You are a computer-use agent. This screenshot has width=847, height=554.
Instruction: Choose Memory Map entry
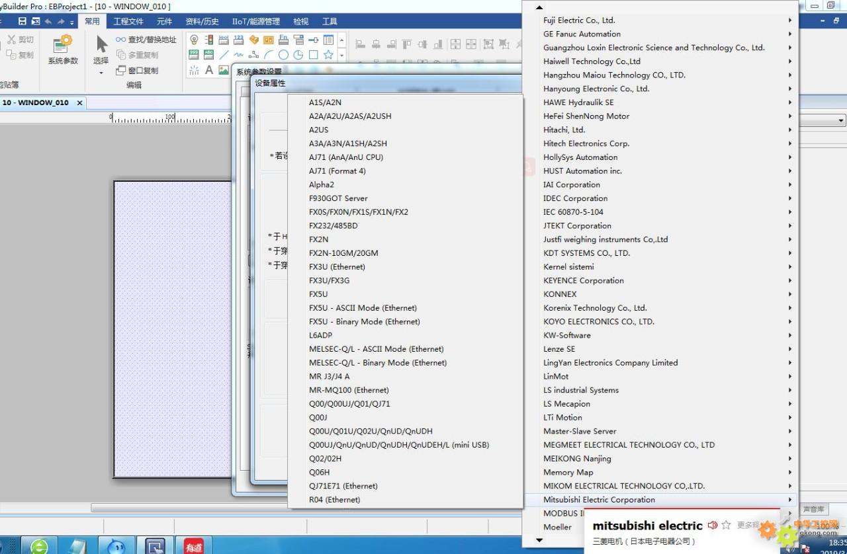(660, 472)
